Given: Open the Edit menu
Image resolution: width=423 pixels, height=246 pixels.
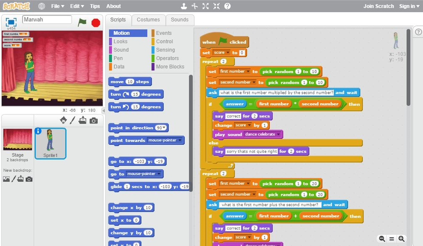Looking at the screenshot, I should point(77,6).
